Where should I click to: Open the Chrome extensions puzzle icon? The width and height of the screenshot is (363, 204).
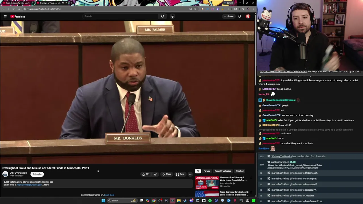click(228, 9)
